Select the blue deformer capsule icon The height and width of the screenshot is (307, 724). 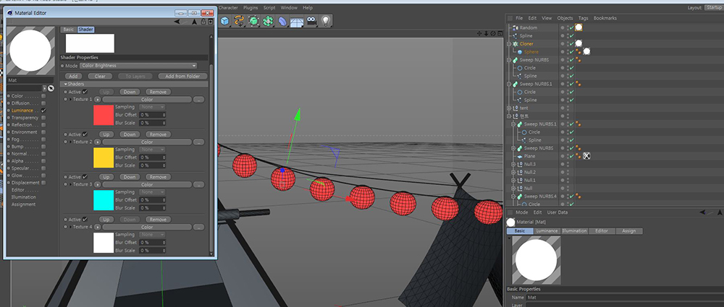click(x=282, y=21)
